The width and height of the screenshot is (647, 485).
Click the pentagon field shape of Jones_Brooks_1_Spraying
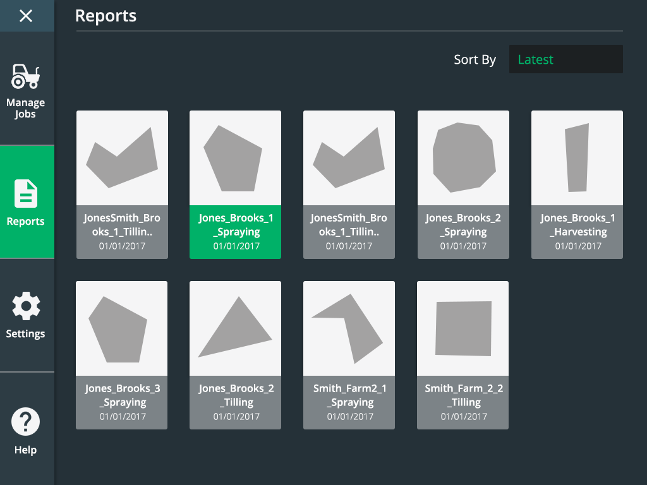point(233,159)
